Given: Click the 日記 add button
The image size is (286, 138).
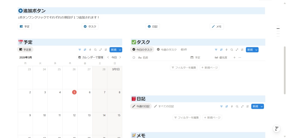Looking at the screenshot, I should coord(153,26).
